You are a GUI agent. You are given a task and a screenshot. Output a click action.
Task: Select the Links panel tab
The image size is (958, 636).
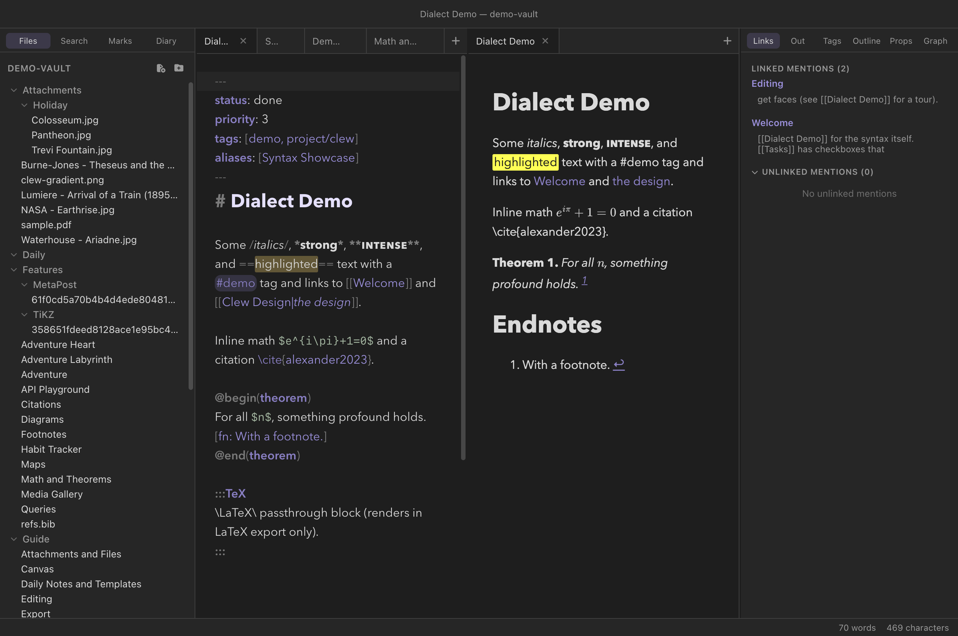(763, 41)
